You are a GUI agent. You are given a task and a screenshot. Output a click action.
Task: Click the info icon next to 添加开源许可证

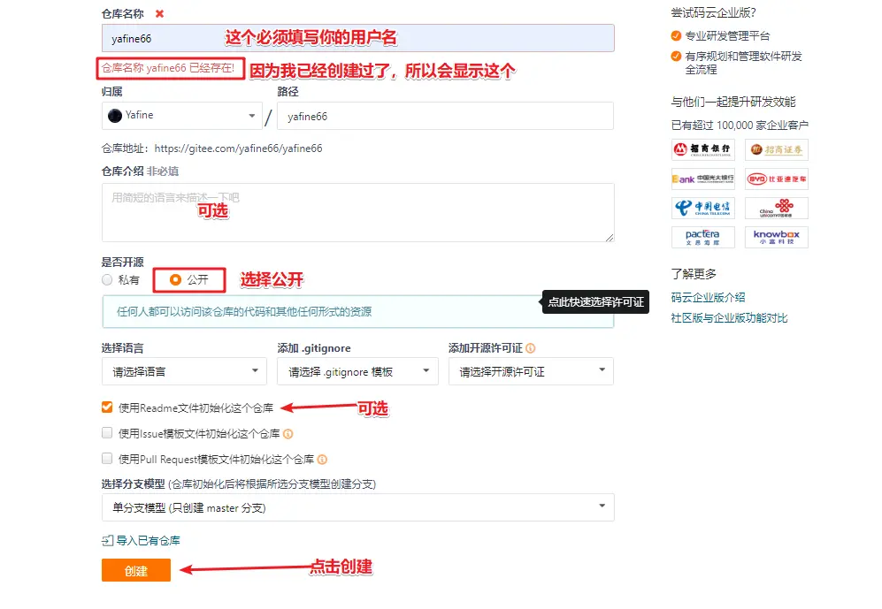(531, 347)
